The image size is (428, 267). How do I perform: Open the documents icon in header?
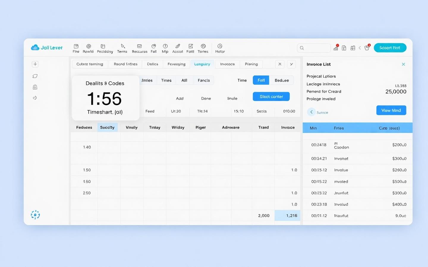pyautogui.click(x=344, y=48)
